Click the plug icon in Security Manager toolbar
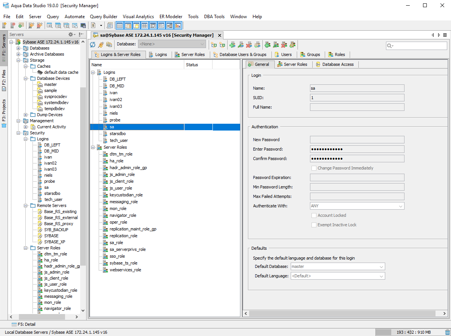The image size is (451, 336). pyautogui.click(x=101, y=44)
